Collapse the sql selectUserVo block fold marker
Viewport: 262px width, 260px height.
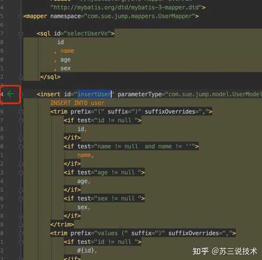[21, 33]
